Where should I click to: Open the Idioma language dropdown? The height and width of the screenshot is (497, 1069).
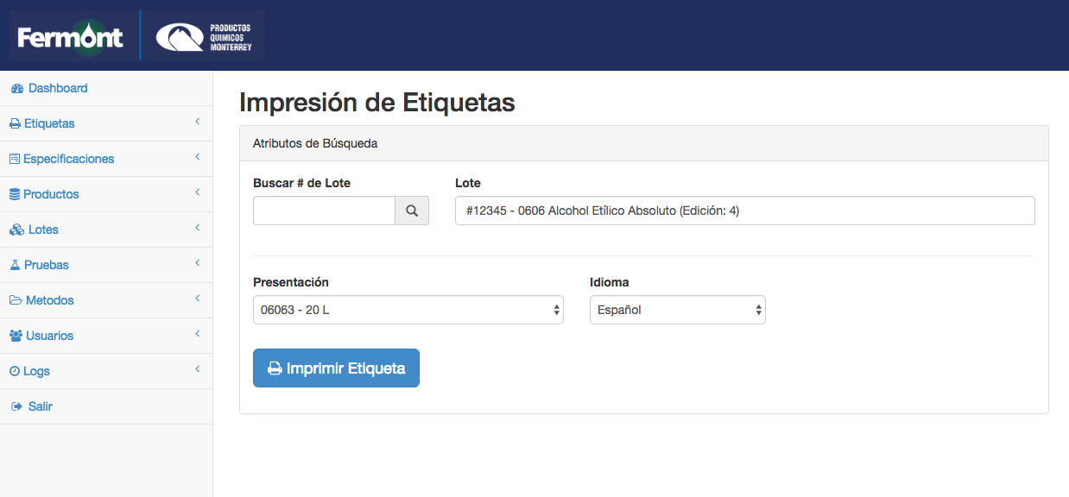coord(678,310)
